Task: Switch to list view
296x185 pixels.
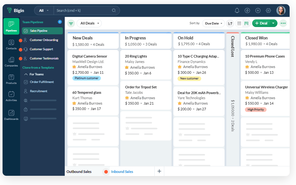Action: [239, 23]
